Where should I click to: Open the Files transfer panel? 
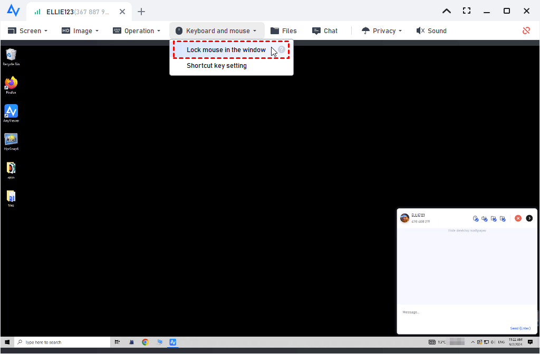[284, 31]
